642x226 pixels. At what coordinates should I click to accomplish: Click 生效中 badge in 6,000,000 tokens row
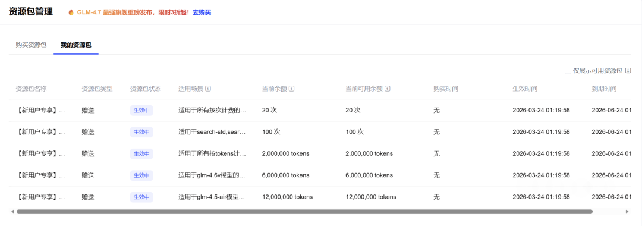pyautogui.click(x=141, y=175)
